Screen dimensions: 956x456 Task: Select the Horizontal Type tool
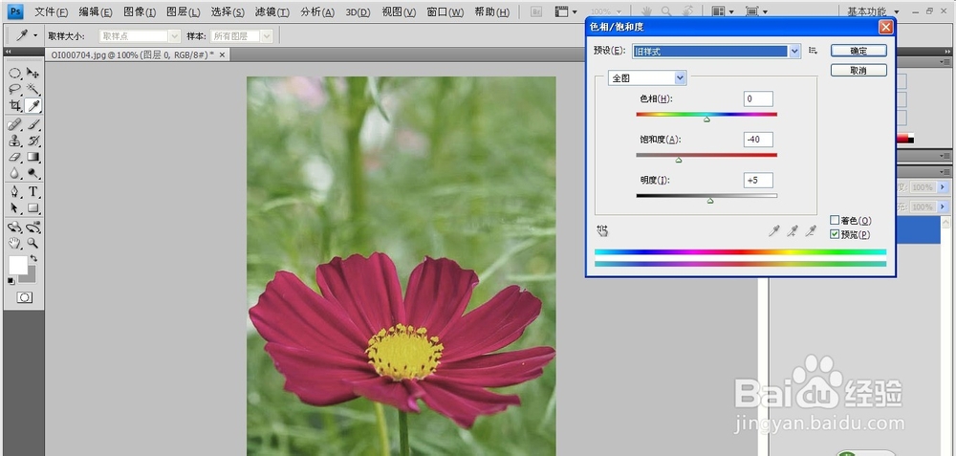[x=33, y=191]
